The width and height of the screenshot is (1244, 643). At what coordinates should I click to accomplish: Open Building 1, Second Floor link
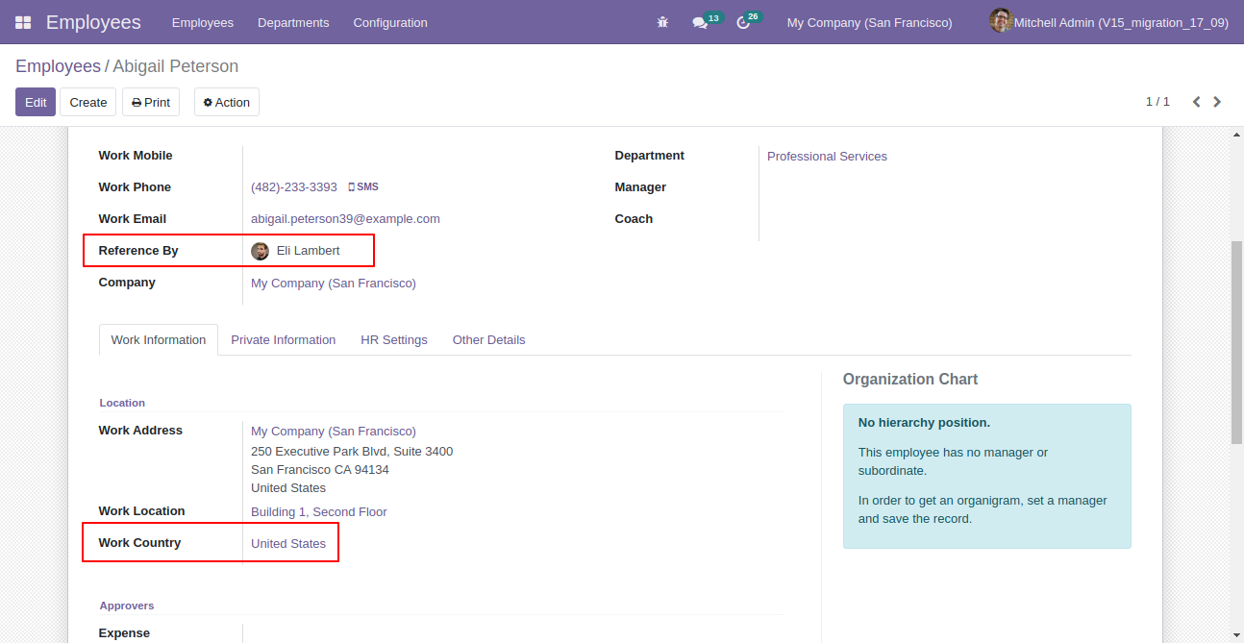[x=319, y=512]
